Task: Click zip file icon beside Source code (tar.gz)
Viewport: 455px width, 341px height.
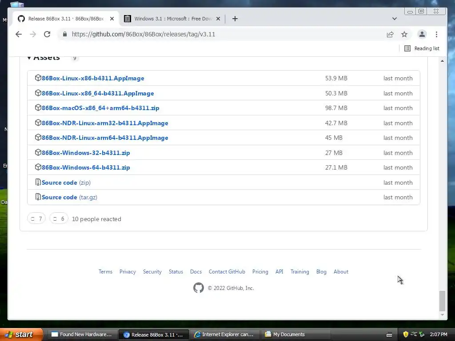Action: (x=38, y=197)
